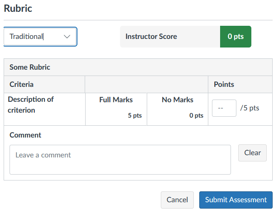Click the Criteria column header
The width and height of the screenshot is (274, 209).
click(21, 84)
